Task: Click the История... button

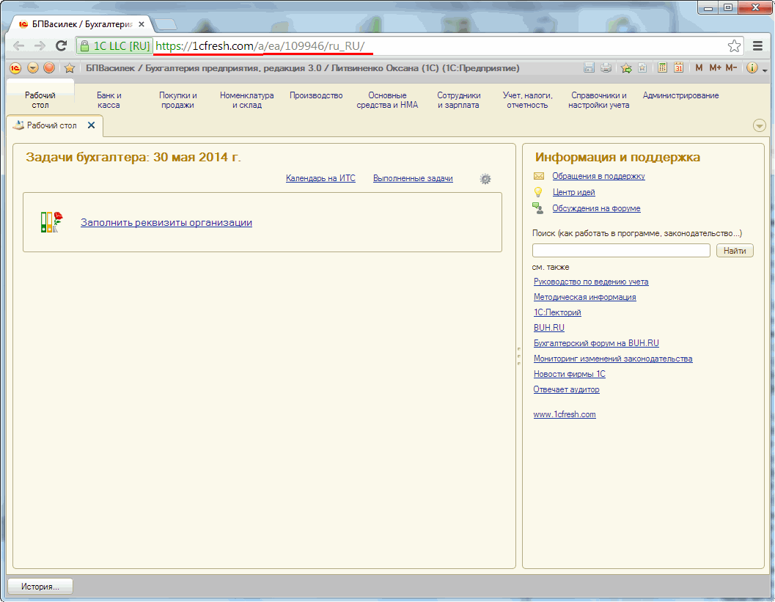Action: 40,587
